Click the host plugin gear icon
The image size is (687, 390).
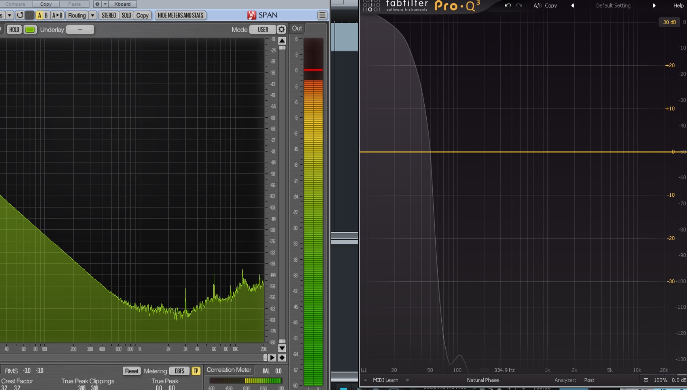(97, 4)
